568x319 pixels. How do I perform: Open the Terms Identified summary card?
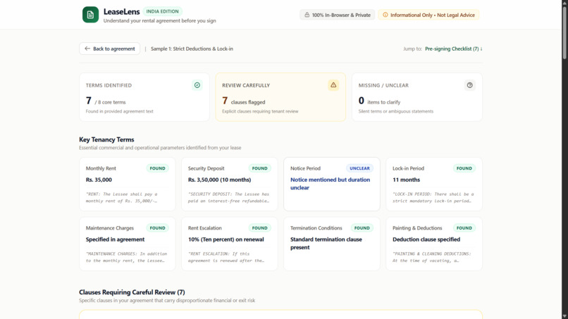click(144, 97)
